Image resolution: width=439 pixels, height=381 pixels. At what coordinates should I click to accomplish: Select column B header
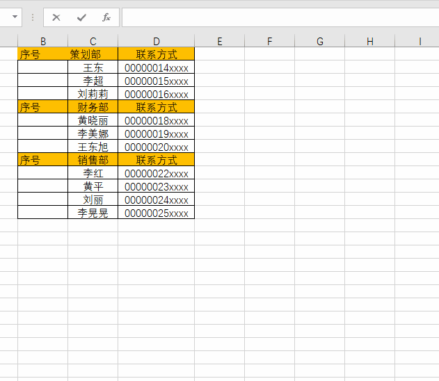(43, 42)
